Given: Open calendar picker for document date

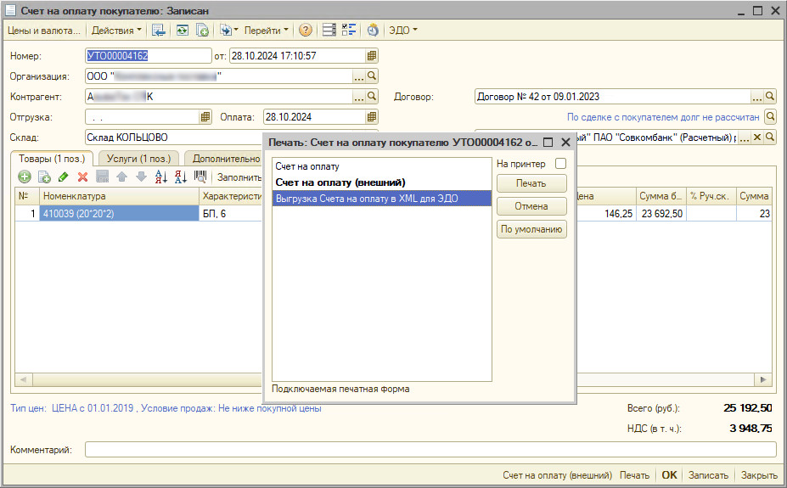Looking at the screenshot, I should click(x=371, y=56).
